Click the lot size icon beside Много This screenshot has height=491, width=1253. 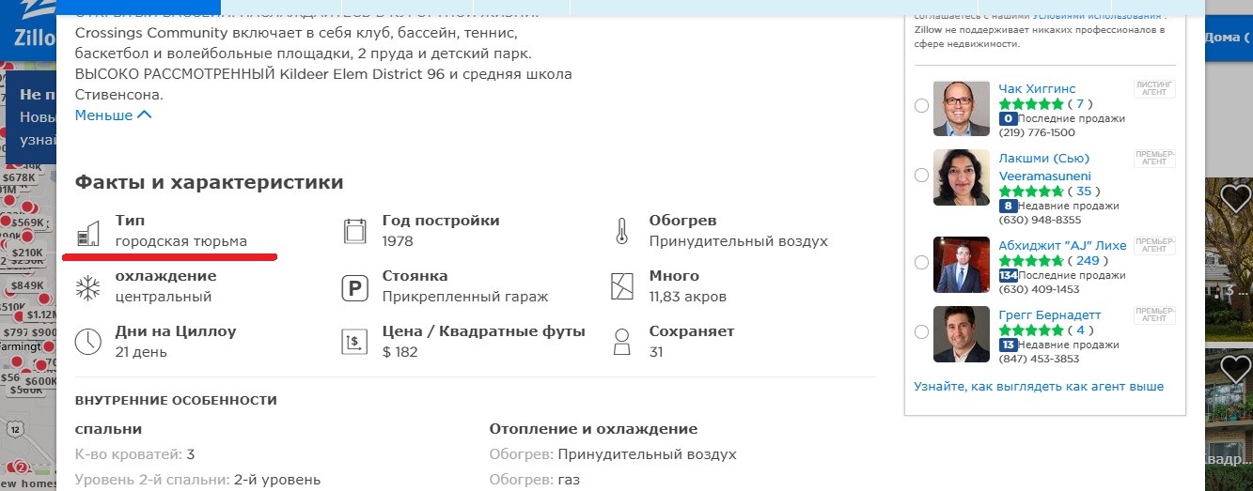(x=621, y=287)
